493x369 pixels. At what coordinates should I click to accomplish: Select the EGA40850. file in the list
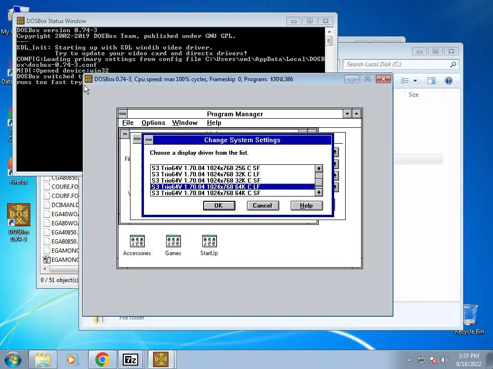click(61, 232)
